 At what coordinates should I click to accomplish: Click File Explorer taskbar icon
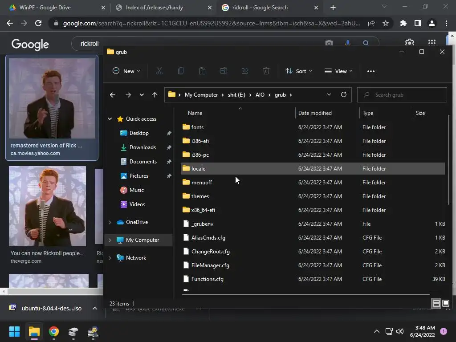point(34,331)
